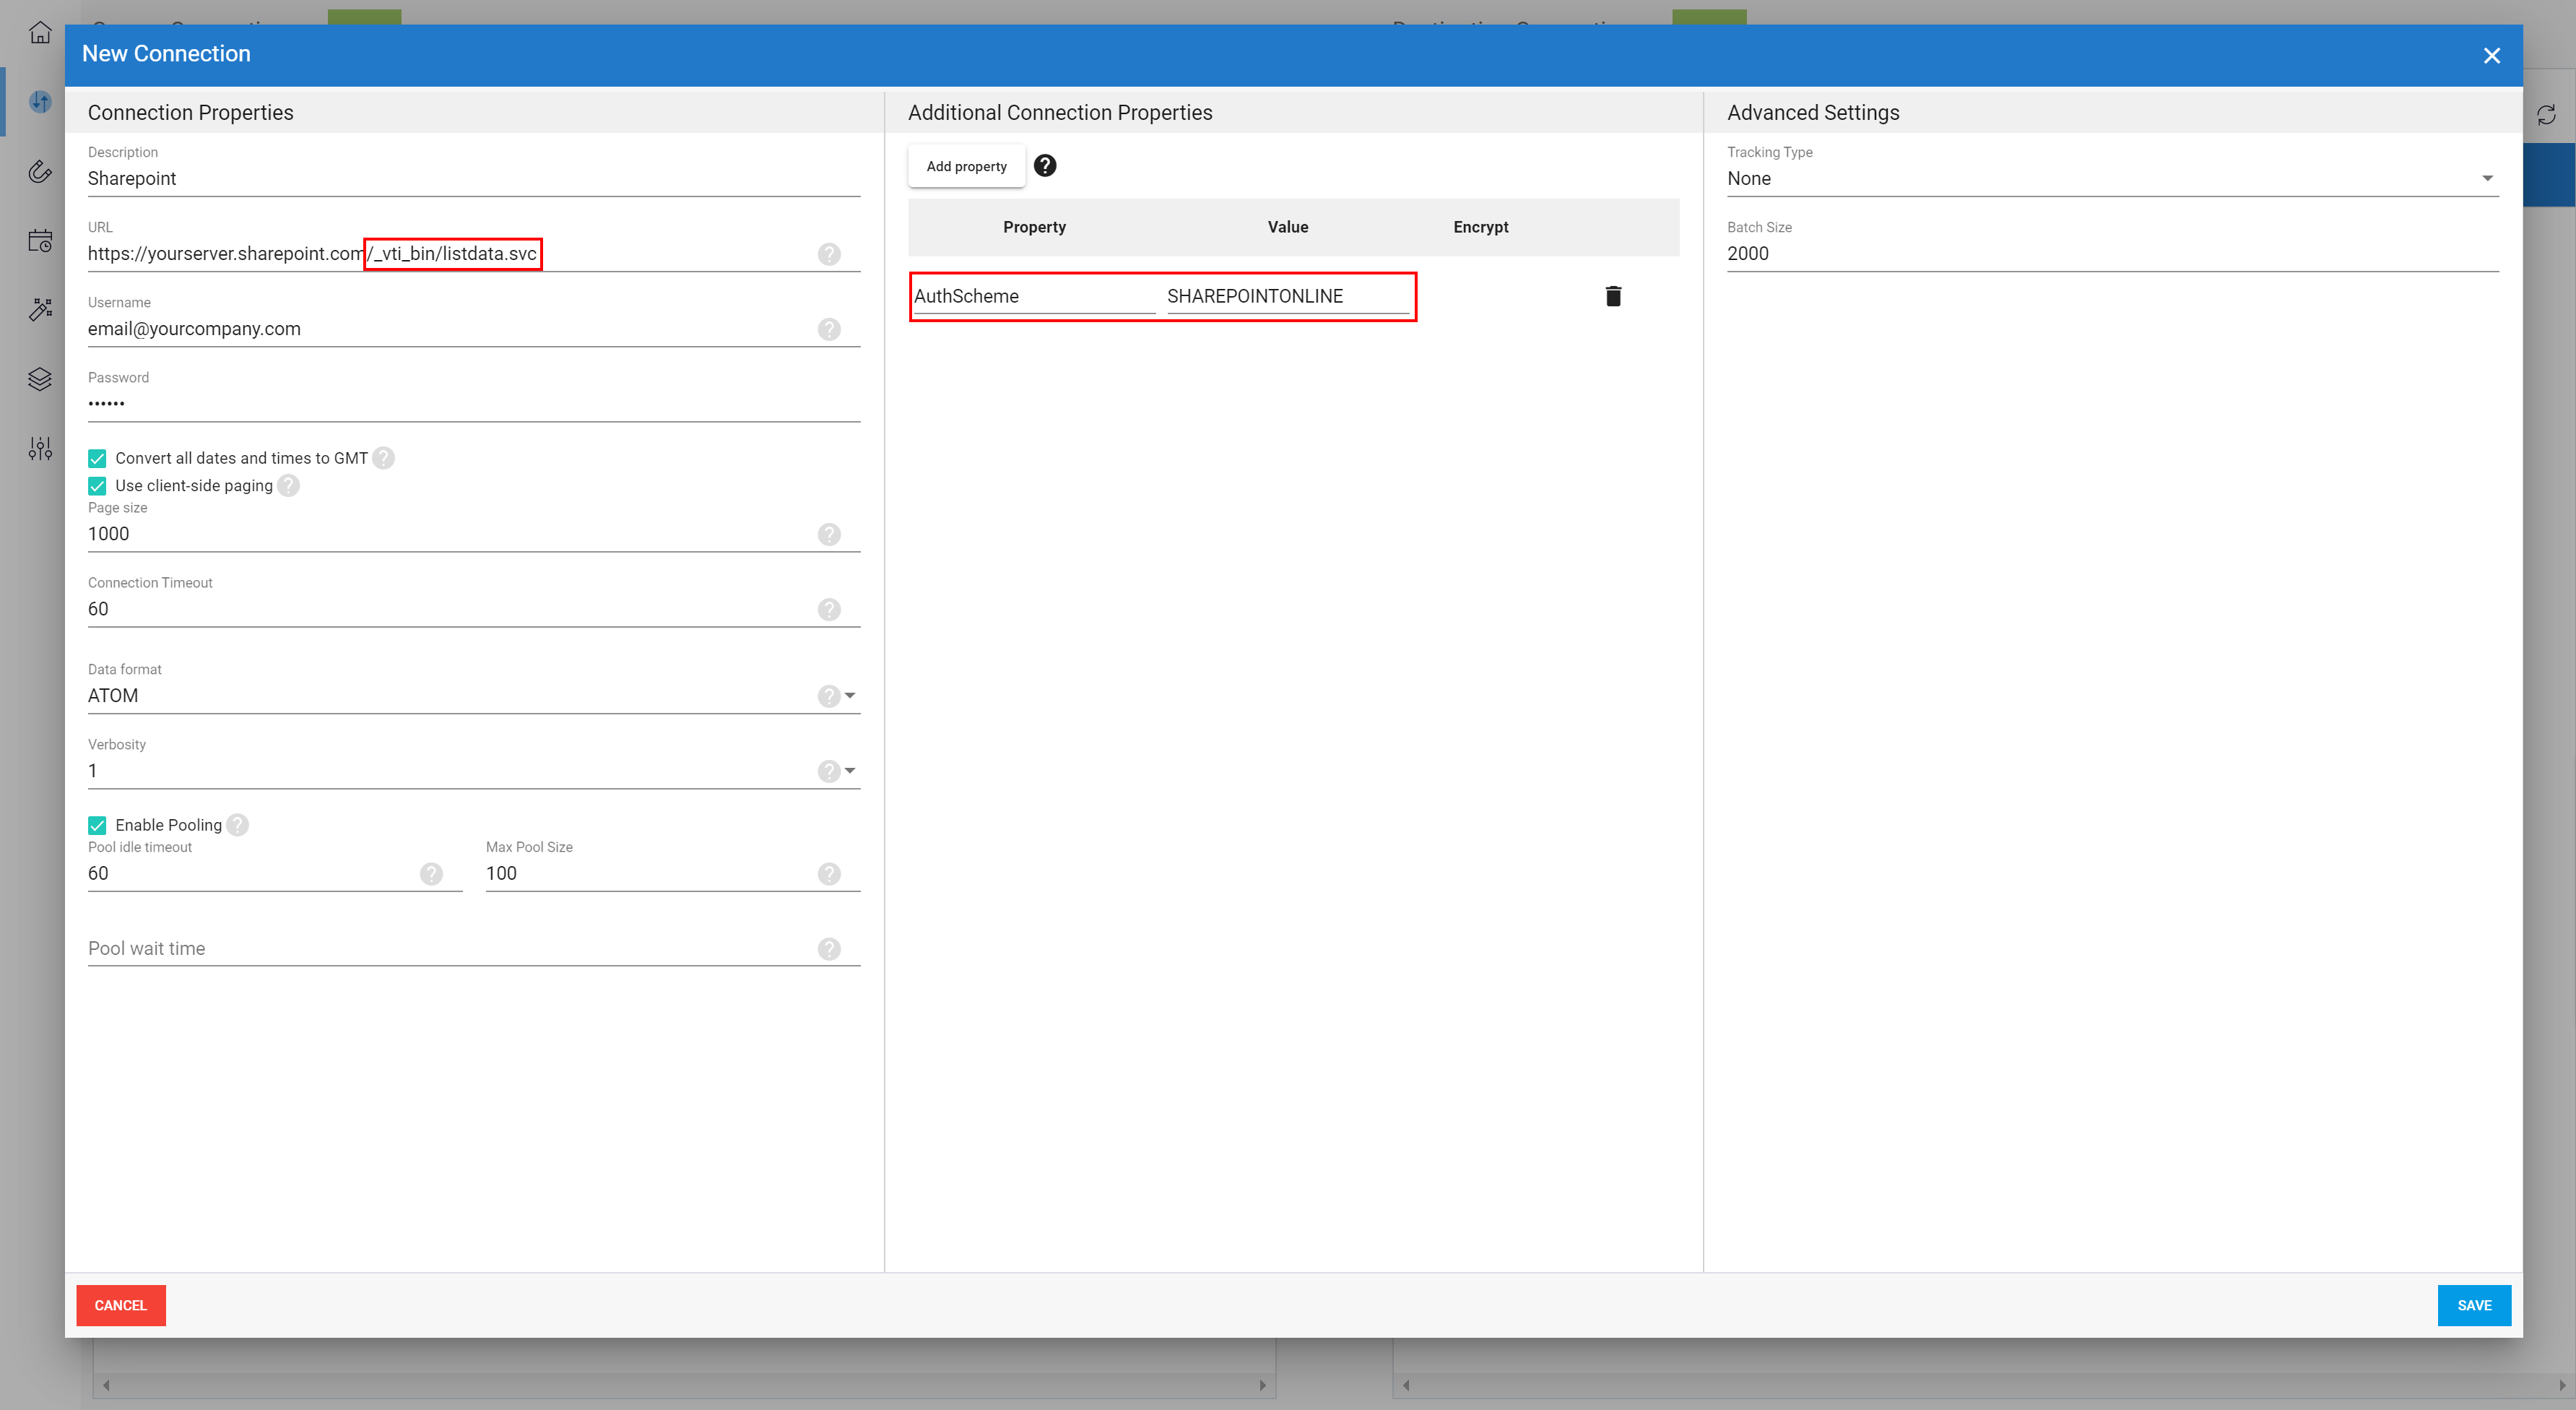
Task: Delete the AuthScheme property with the trash icon
Action: coord(1613,295)
